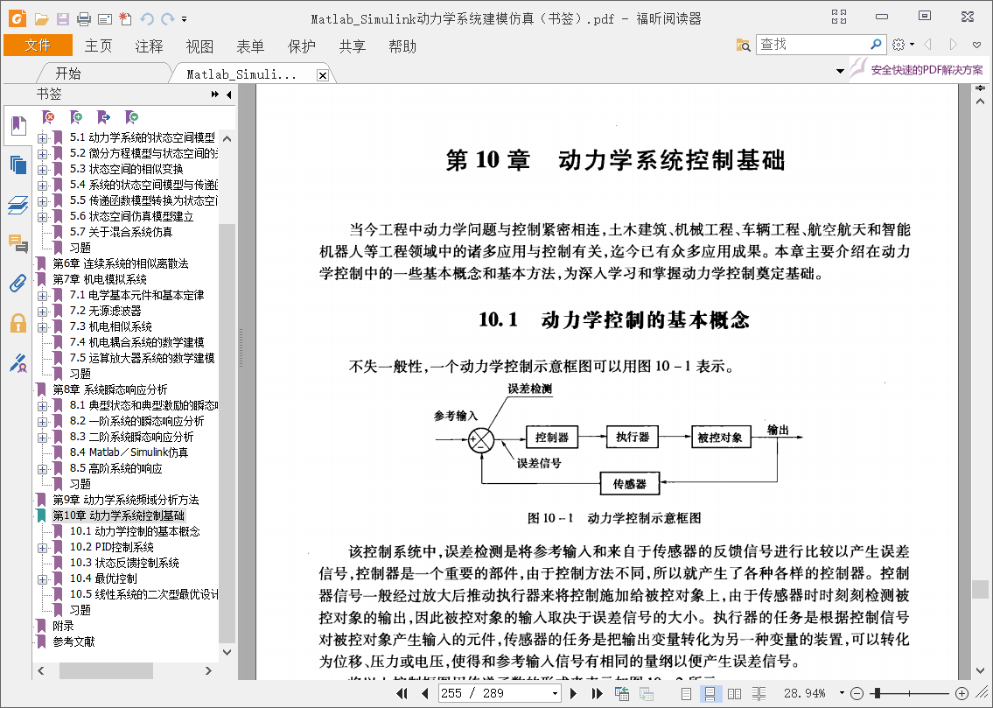The width and height of the screenshot is (993, 708).
Task: Select facing pages view mode
Action: coord(734,693)
